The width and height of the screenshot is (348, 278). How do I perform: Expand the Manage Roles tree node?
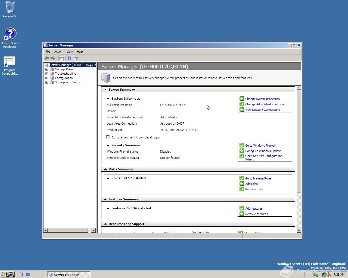coord(46,69)
